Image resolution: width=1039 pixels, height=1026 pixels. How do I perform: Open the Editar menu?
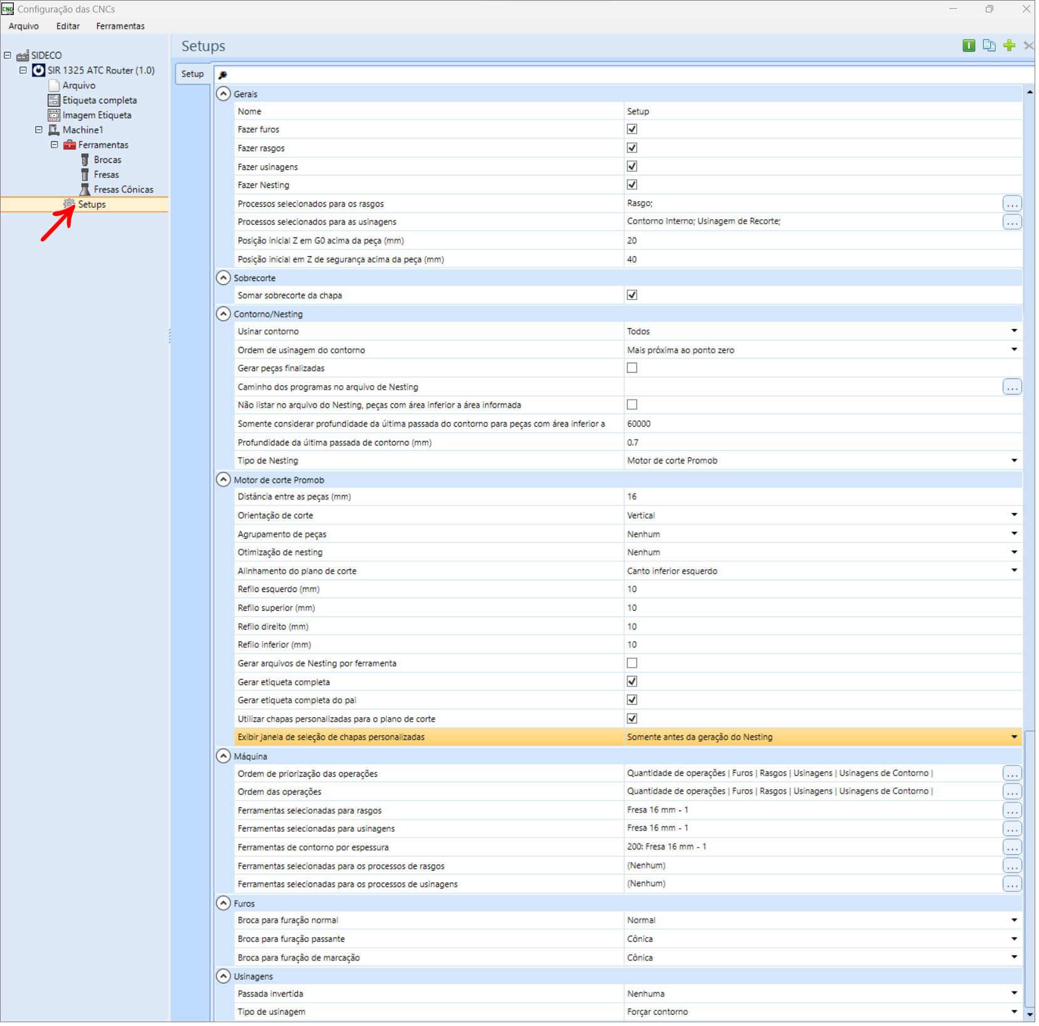[68, 26]
